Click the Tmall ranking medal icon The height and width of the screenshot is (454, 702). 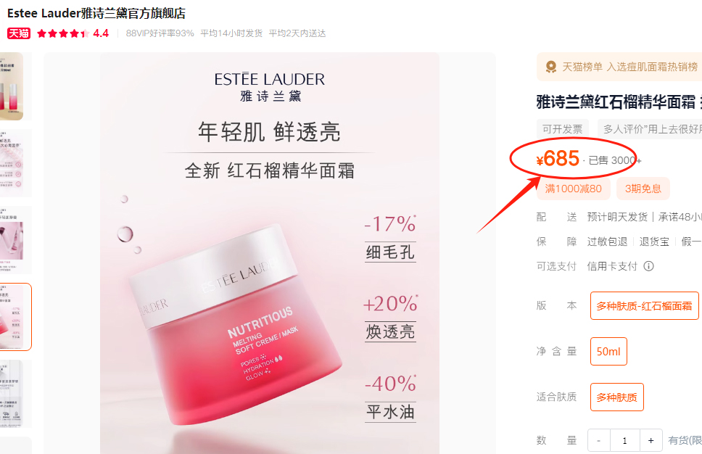[551, 67]
